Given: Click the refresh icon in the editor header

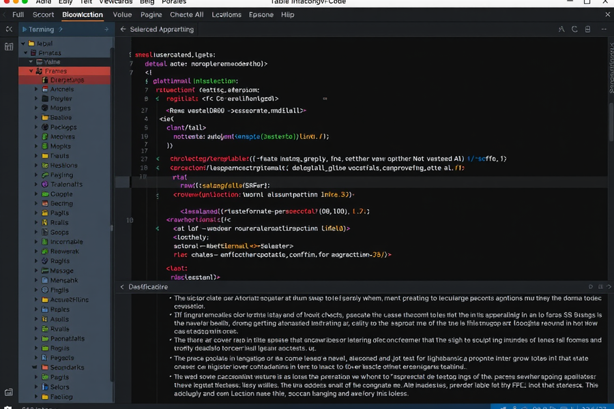Looking at the screenshot, I should coord(574,29).
